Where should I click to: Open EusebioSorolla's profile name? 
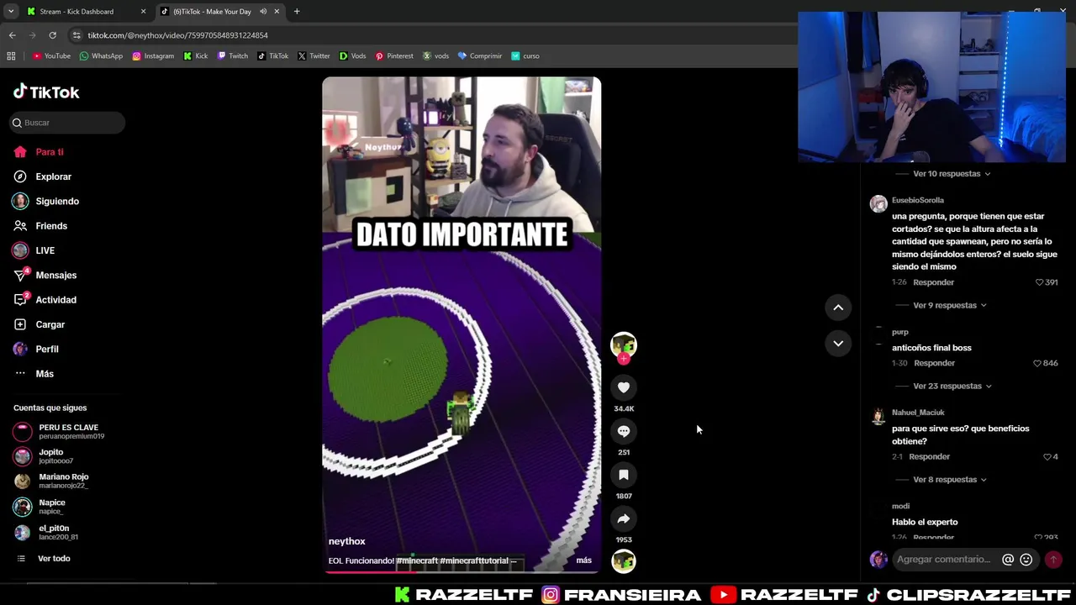[x=918, y=201]
